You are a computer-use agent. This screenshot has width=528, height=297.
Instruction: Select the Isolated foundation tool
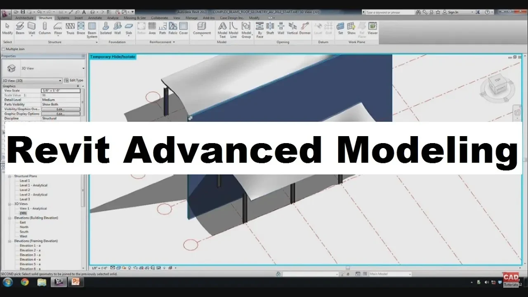point(106,28)
